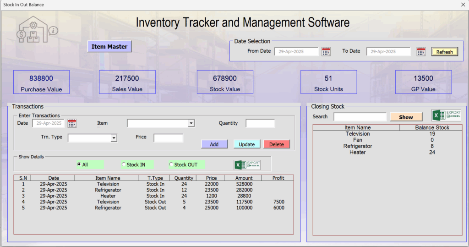The width and height of the screenshot is (469, 247).
Task: Expand the Trn. Type dropdown
Action: tap(114, 138)
